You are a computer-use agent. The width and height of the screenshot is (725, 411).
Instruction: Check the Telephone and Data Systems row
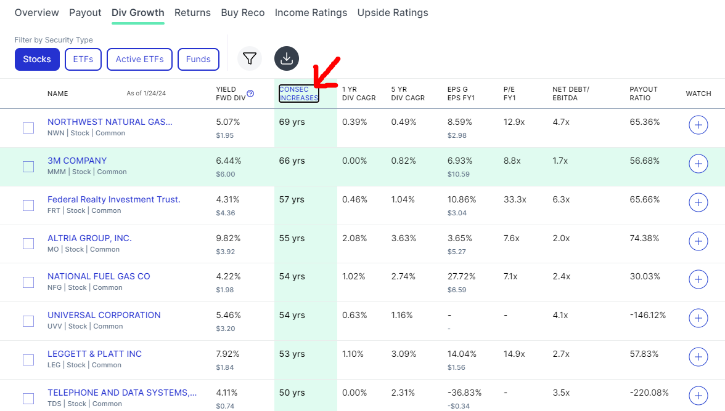(x=28, y=399)
